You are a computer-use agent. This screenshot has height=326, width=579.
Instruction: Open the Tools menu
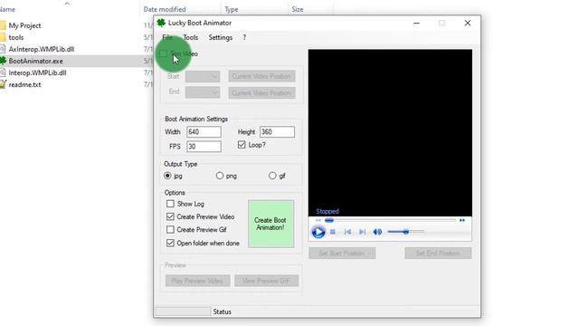click(191, 37)
